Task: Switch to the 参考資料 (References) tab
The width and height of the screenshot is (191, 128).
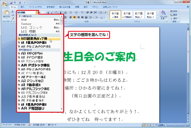Action: (51, 7)
